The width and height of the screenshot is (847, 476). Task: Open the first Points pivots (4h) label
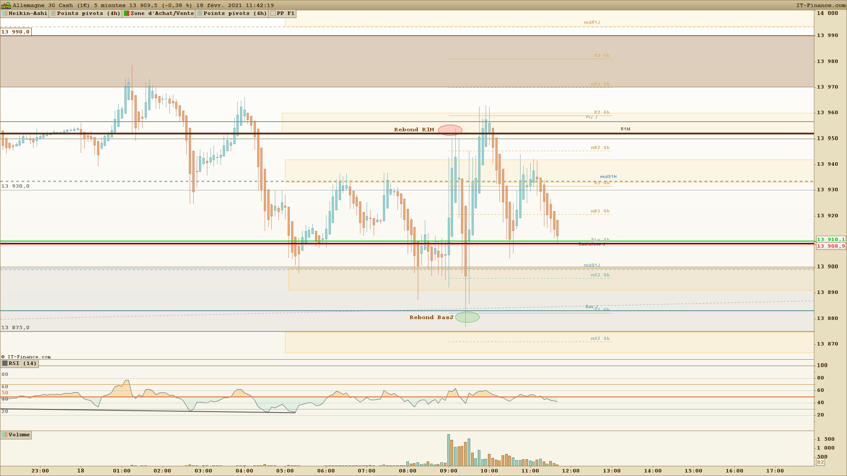click(88, 14)
